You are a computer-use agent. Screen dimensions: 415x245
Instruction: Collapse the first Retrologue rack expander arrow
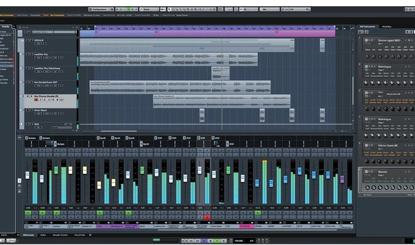pyautogui.click(x=360, y=64)
